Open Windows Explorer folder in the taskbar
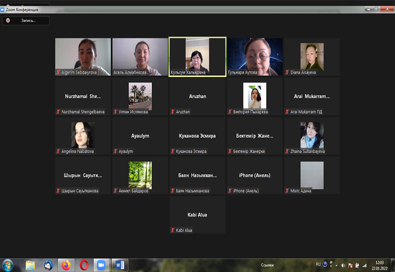 tap(31, 265)
